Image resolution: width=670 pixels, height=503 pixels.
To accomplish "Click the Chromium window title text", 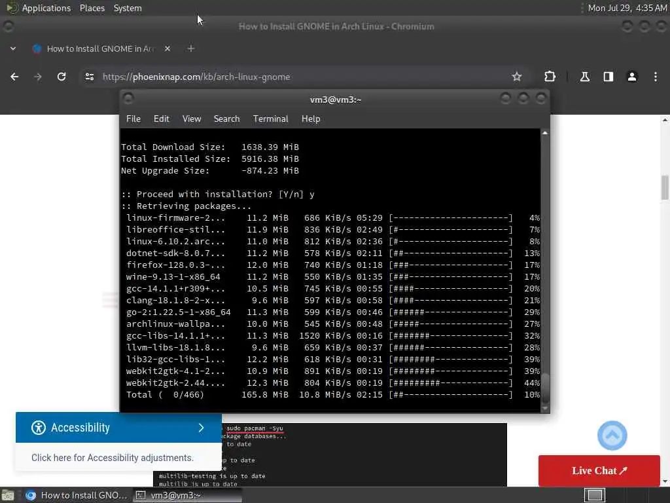I will 336,26.
